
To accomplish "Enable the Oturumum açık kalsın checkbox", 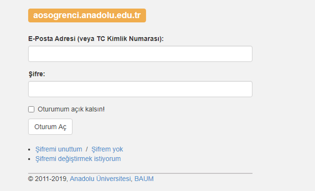I will coord(31,110).
